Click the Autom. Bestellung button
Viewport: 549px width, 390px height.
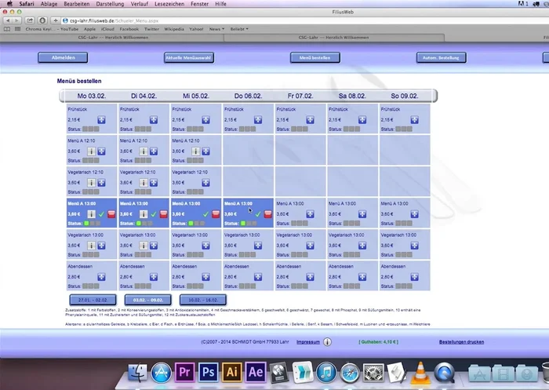click(x=441, y=57)
